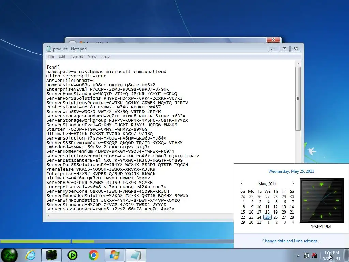The image size is (349, 262).
Task: Open the Edit menu
Action: (62, 56)
